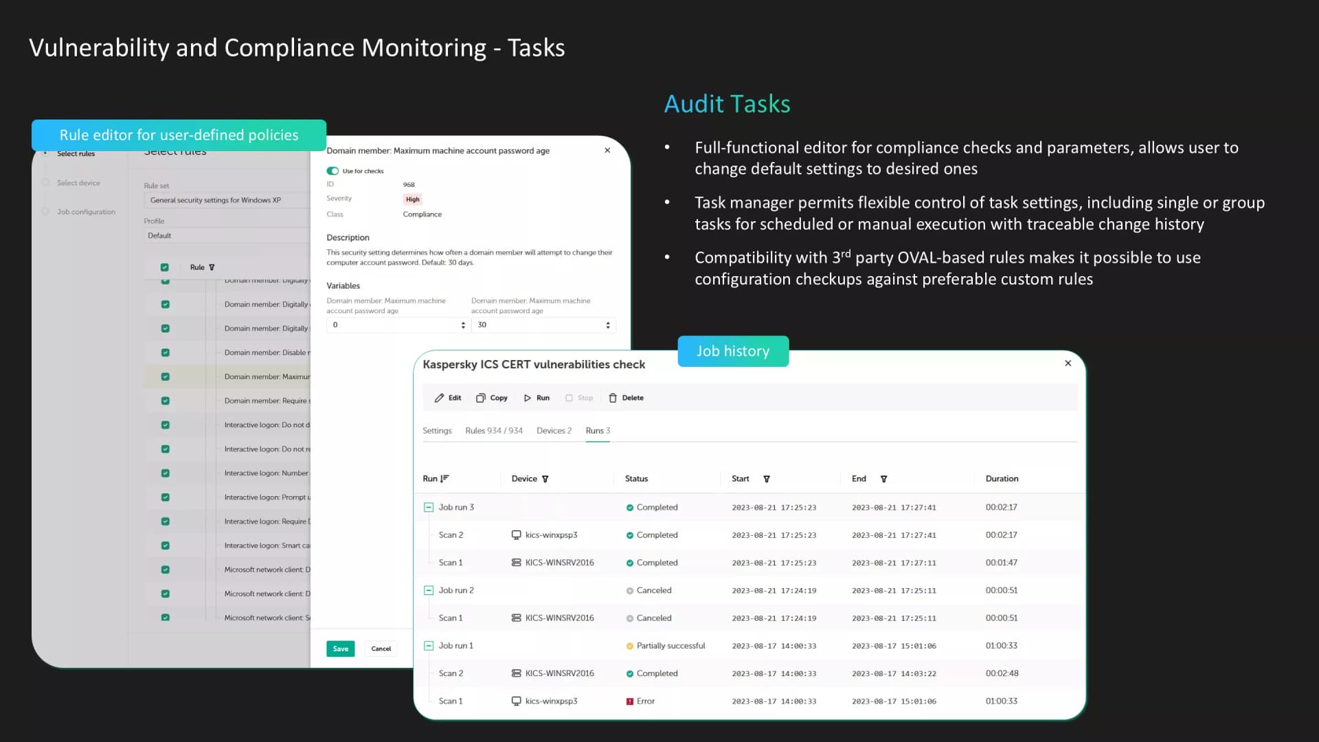Click the Job run 3 Completed status icon
1319x742 pixels.
point(629,508)
